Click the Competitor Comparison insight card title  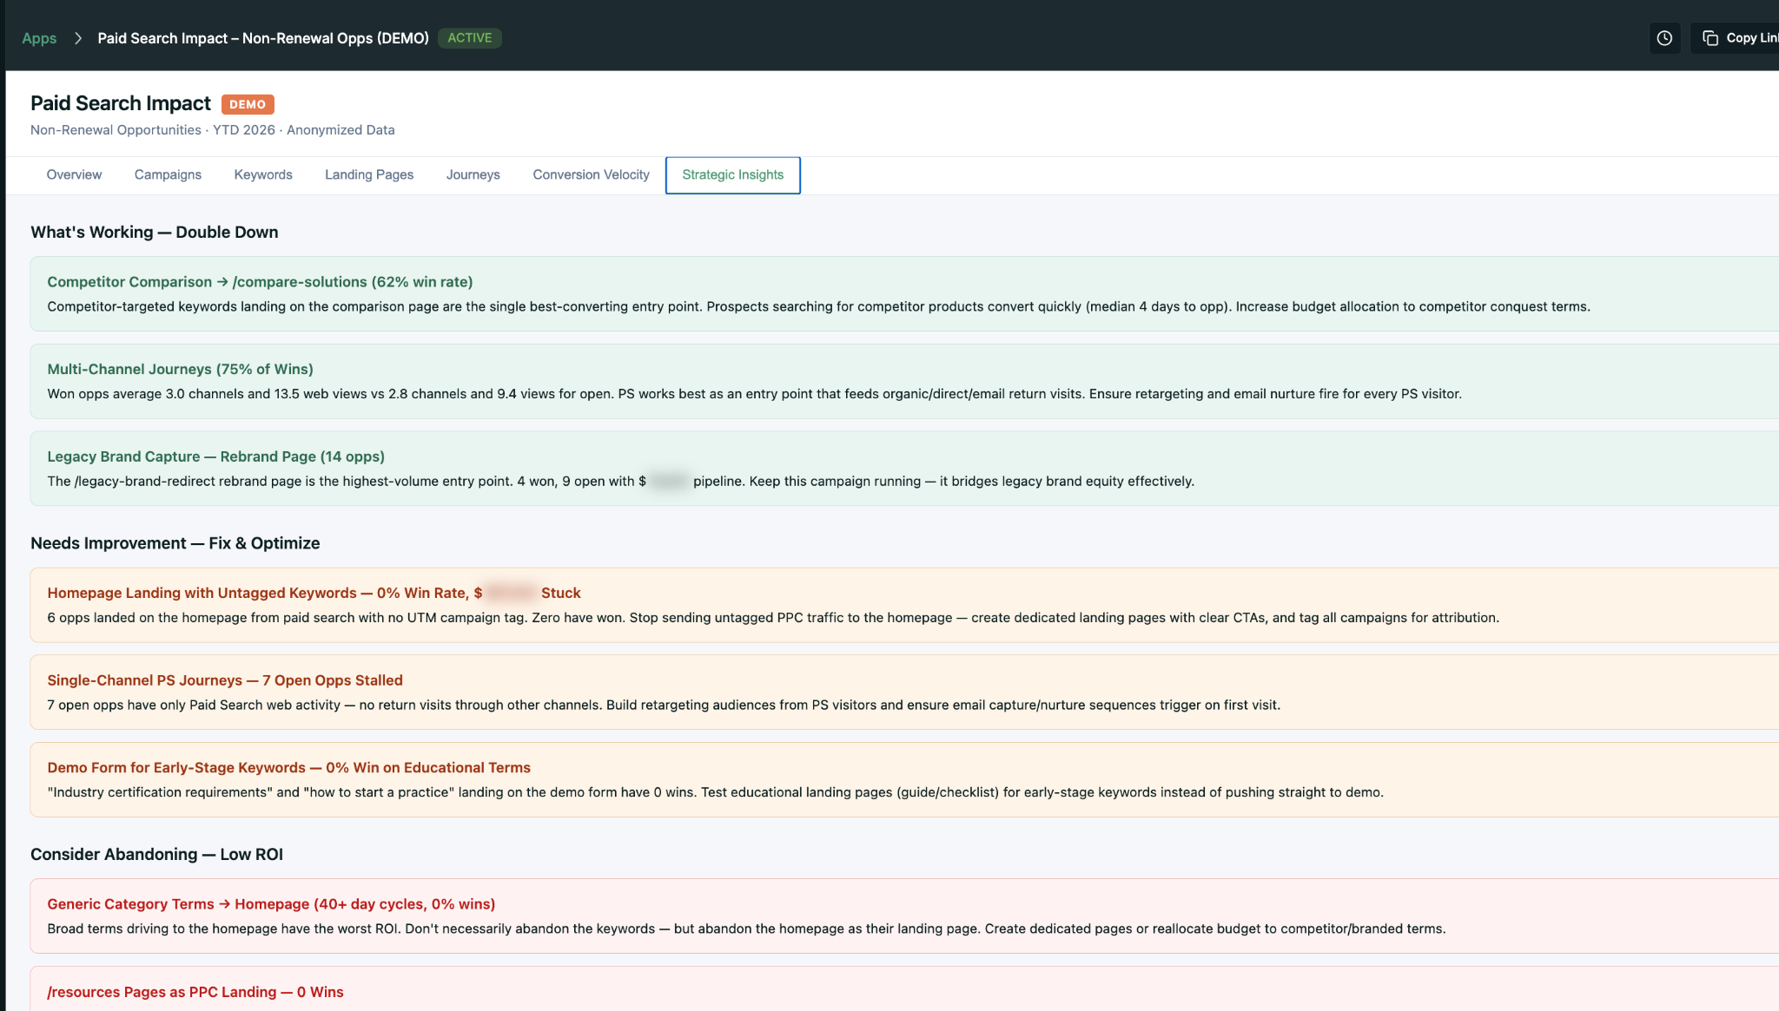(x=260, y=282)
